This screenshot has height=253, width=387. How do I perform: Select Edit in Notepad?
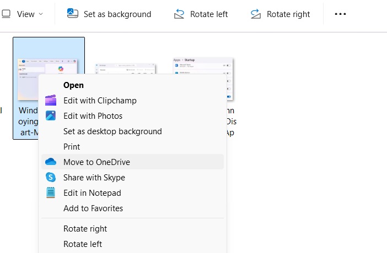click(132, 193)
